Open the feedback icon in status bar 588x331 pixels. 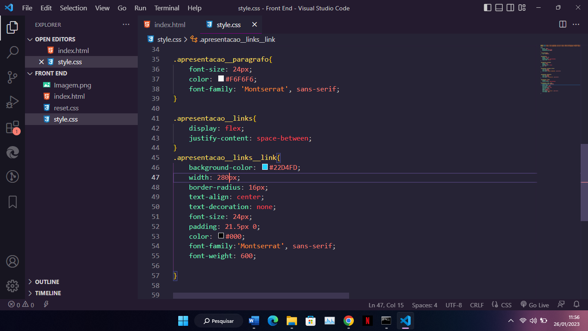point(561,305)
